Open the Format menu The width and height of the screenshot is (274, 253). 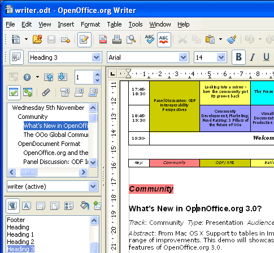(x=90, y=24)
